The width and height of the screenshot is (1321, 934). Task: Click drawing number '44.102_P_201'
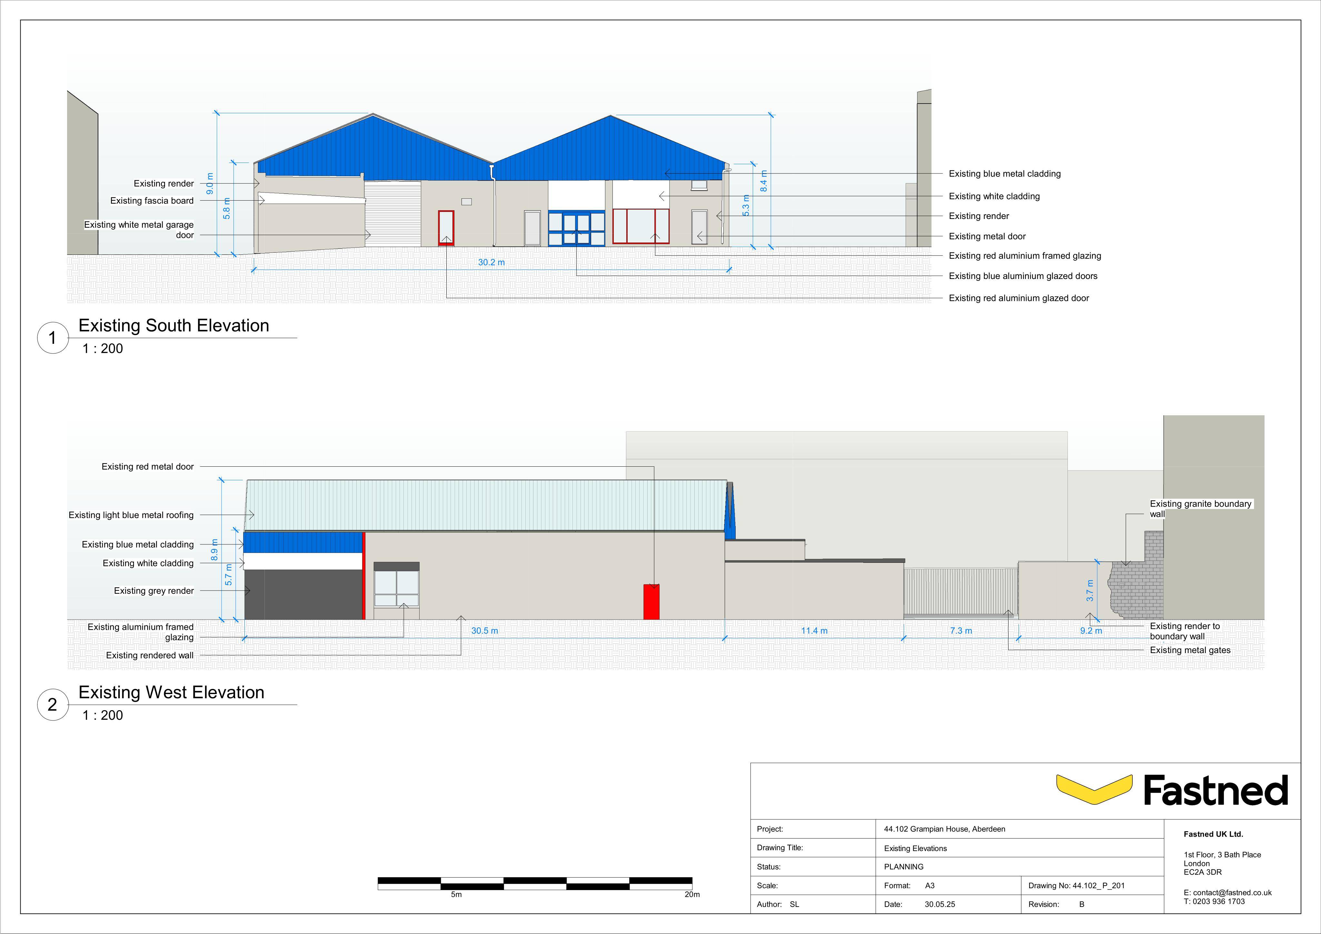click(1098, 886)
